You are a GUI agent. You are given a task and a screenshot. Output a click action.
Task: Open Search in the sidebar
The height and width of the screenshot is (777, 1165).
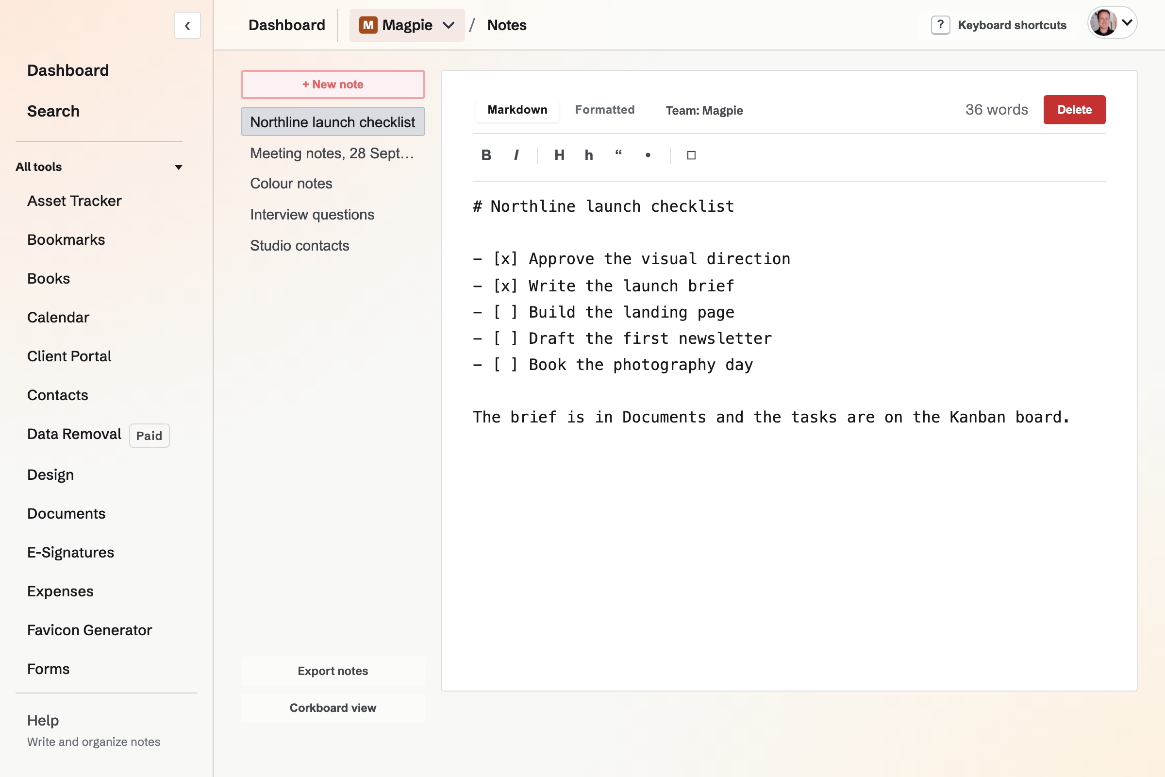coord(53,111)
